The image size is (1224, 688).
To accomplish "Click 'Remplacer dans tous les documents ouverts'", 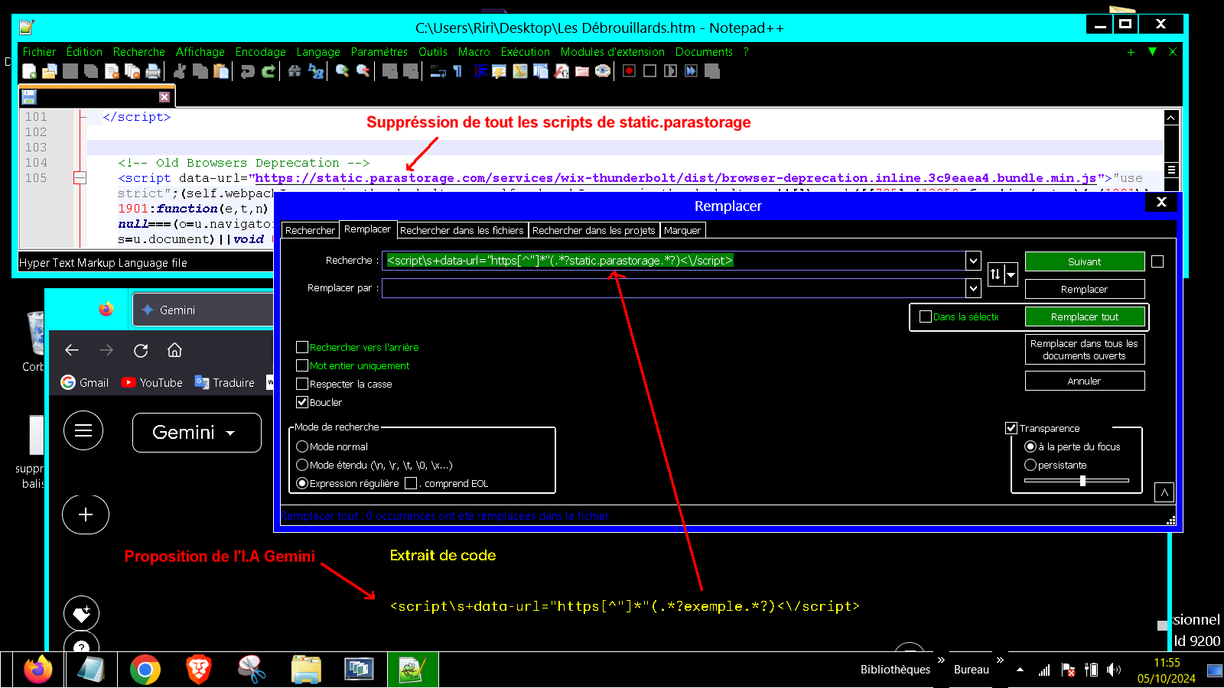I will click(x=1085, y=349).
